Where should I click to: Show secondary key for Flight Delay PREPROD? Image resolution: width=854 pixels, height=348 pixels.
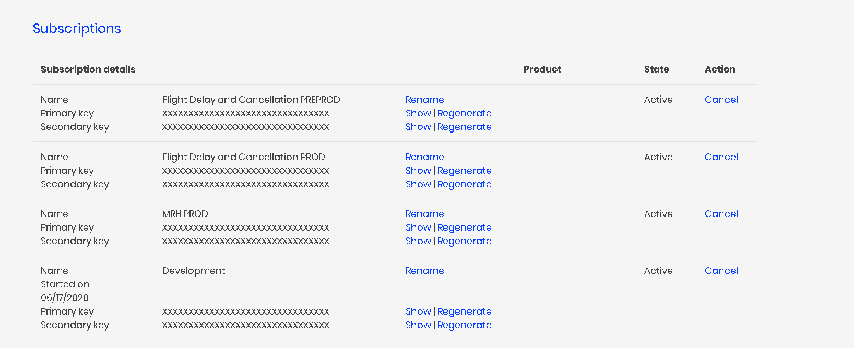click(x=418, y=127)
